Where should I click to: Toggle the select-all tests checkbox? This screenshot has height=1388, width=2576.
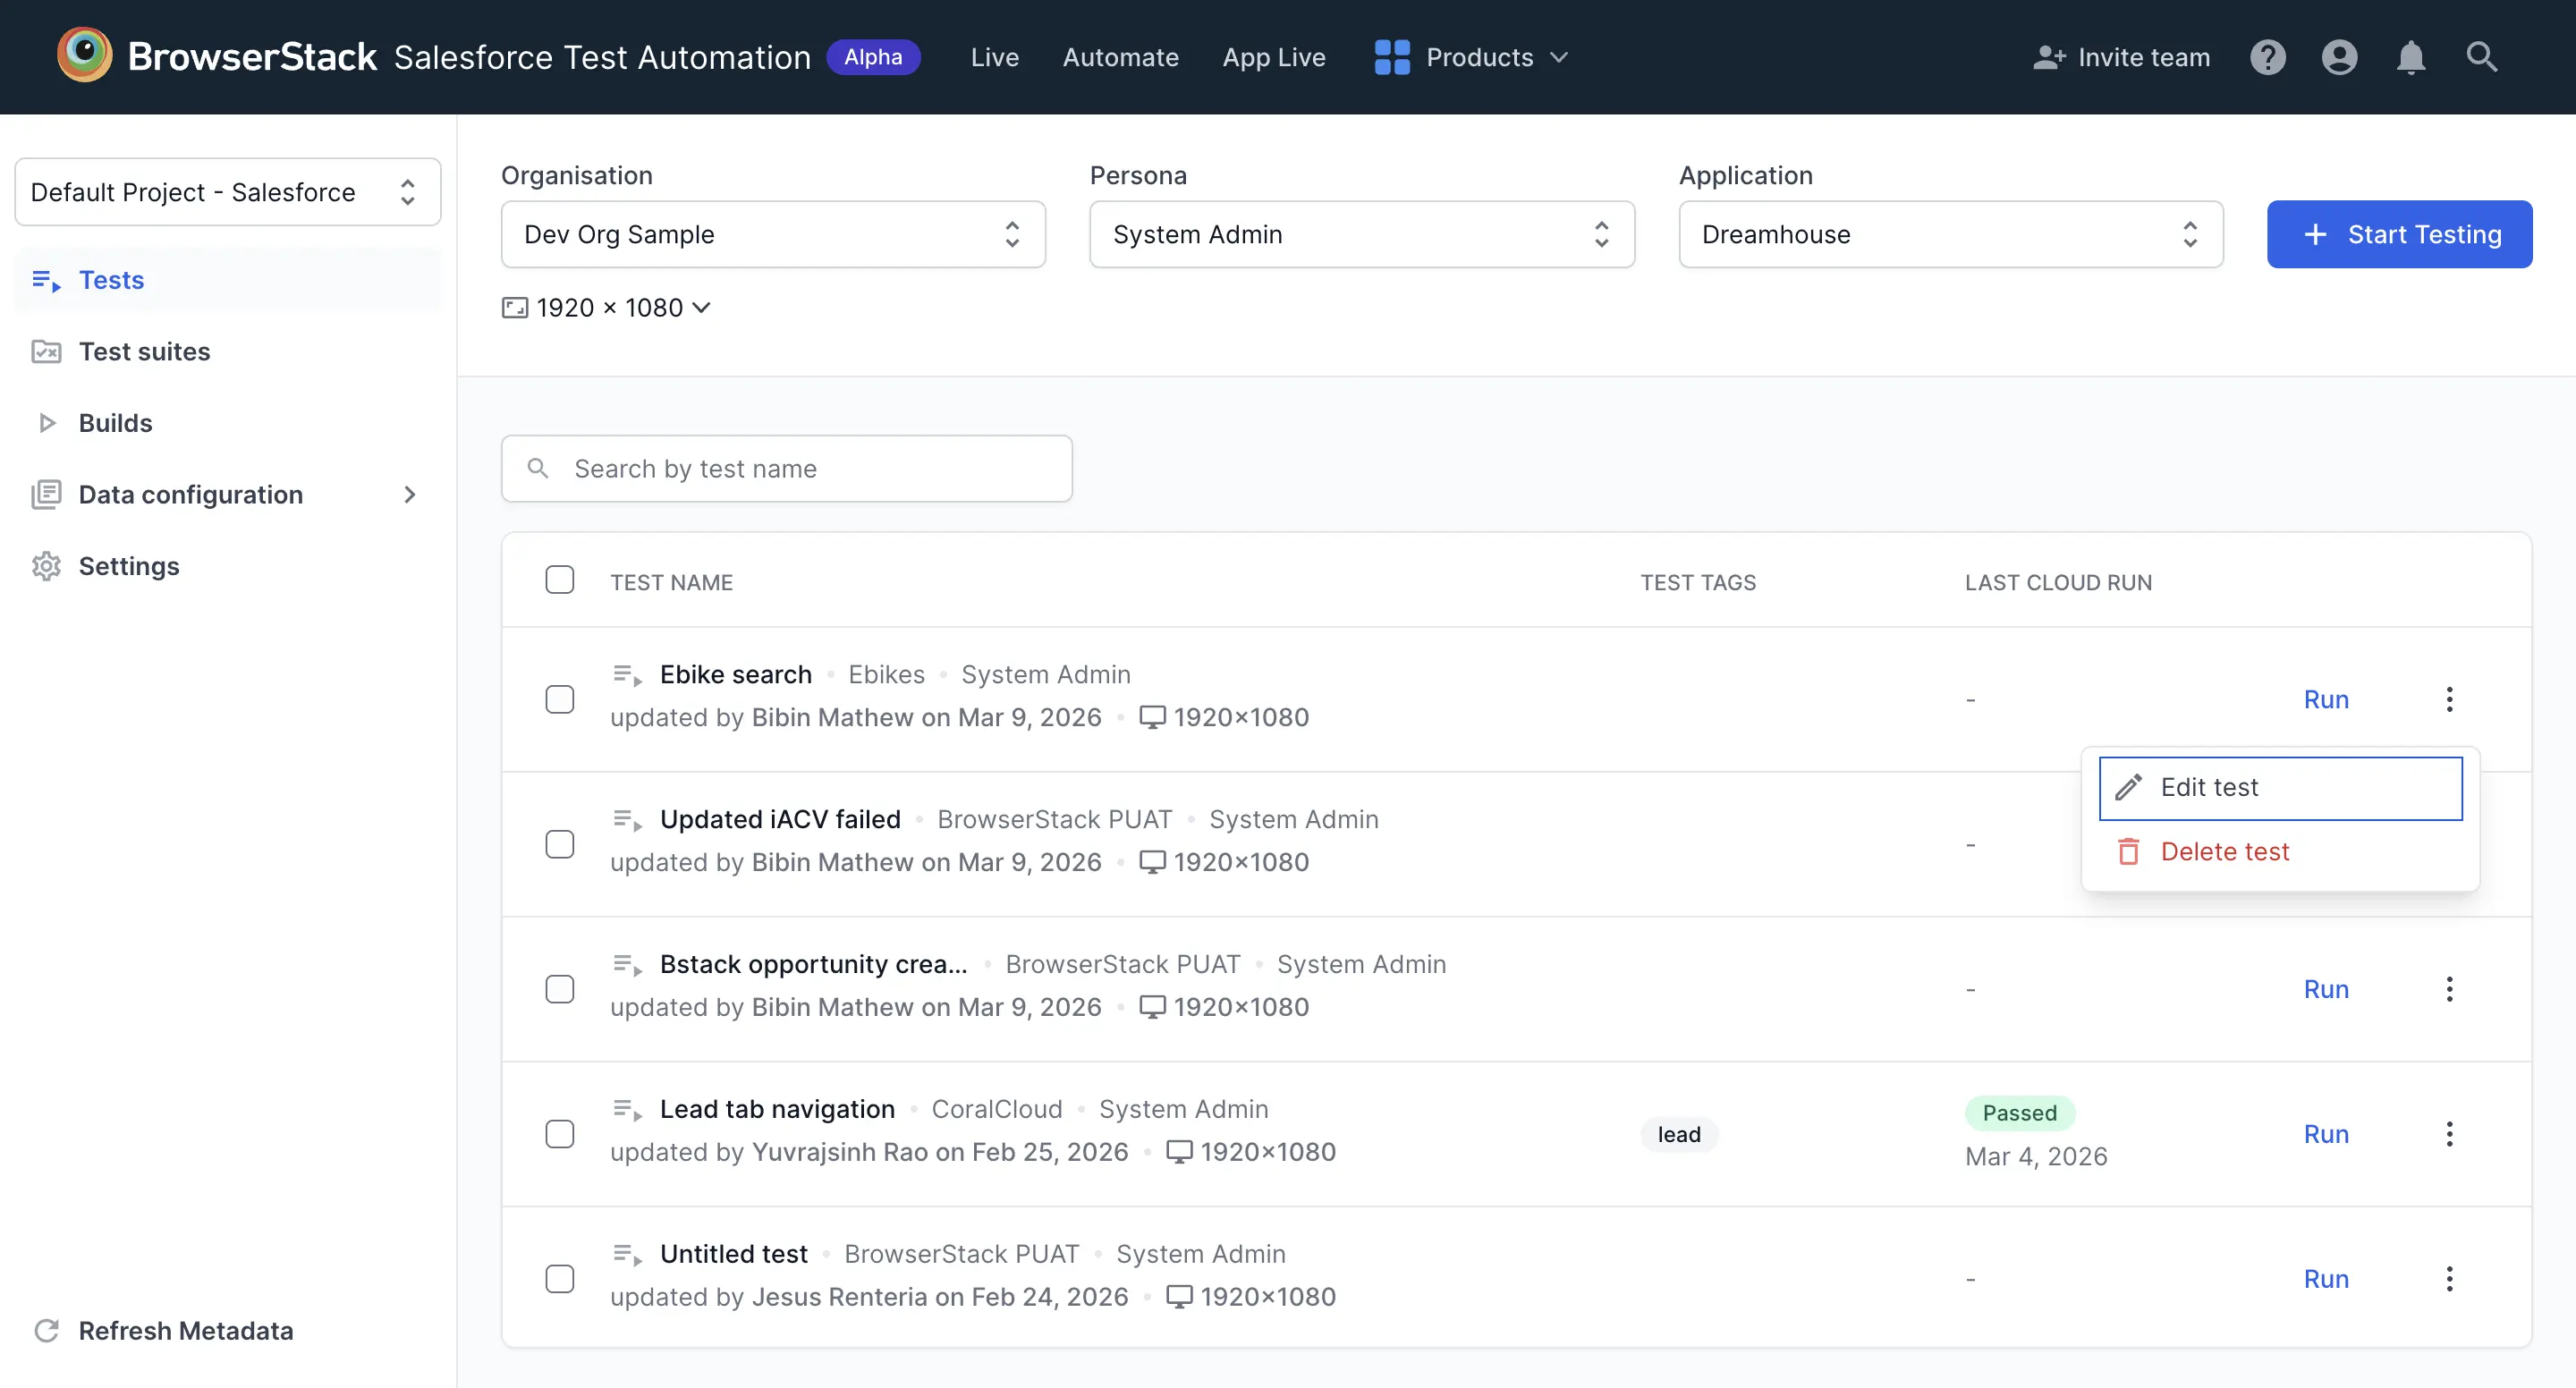point(560,580)
